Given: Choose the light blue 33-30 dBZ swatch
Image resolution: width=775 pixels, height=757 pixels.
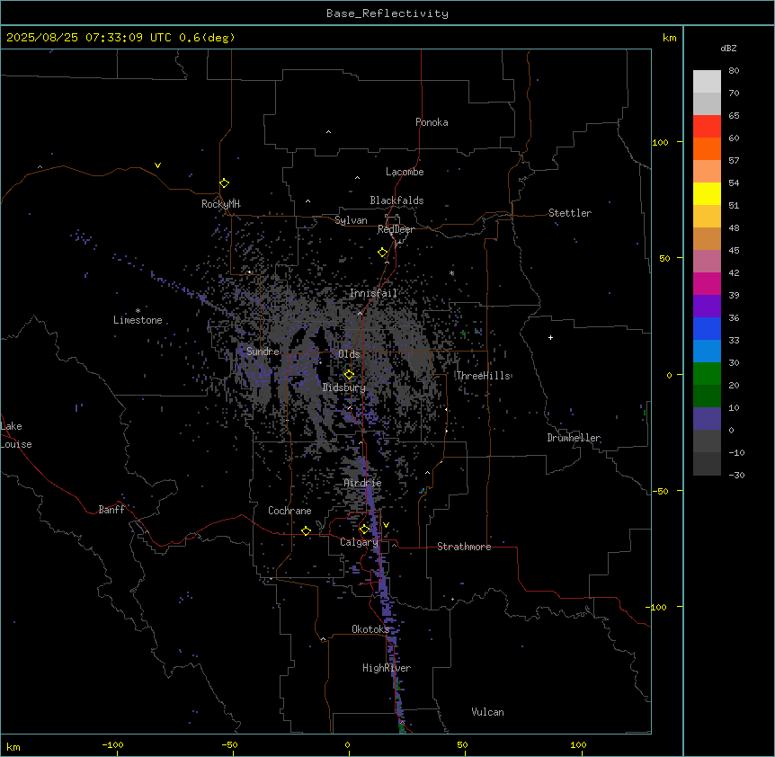Looking at the screenshot, I should (x=707, y=352).
